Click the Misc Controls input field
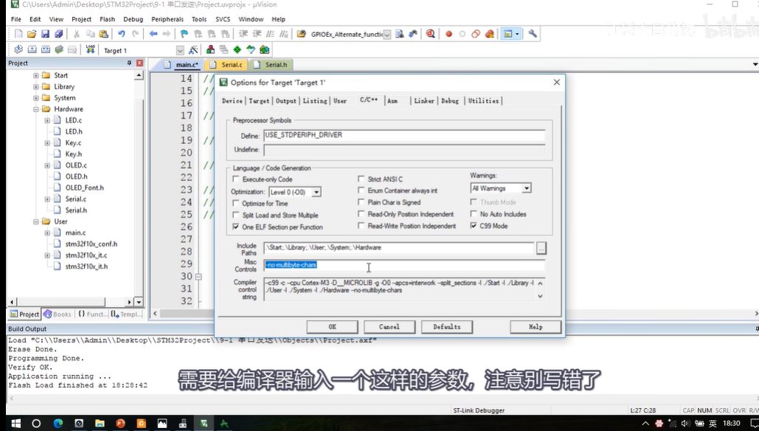Image resolution: width=759 pixels, height=431 pixels. click(x=404, y=266)
